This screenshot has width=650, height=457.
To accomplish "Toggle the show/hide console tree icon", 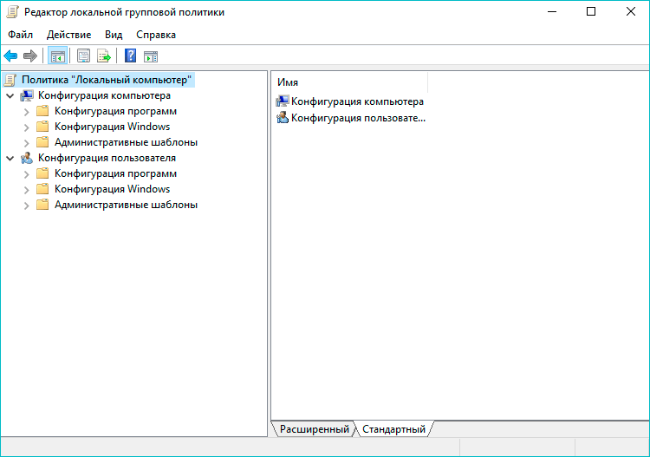I will point(57,56).
